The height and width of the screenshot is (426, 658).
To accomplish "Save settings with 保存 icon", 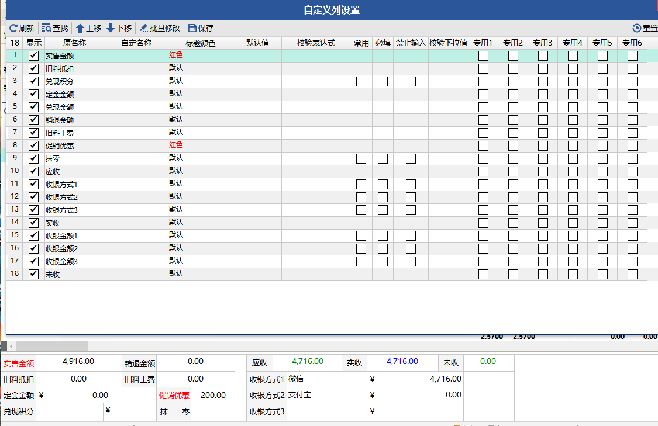I will coord(192,28).
